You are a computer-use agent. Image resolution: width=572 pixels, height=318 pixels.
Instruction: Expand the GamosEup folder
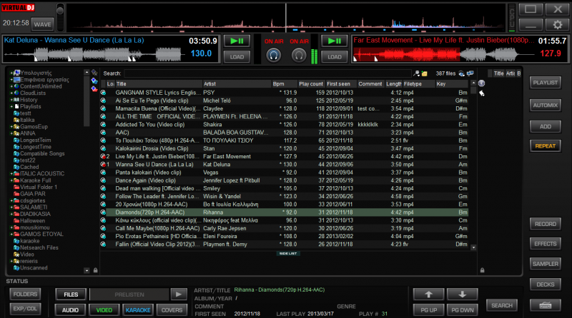point(11,127)
